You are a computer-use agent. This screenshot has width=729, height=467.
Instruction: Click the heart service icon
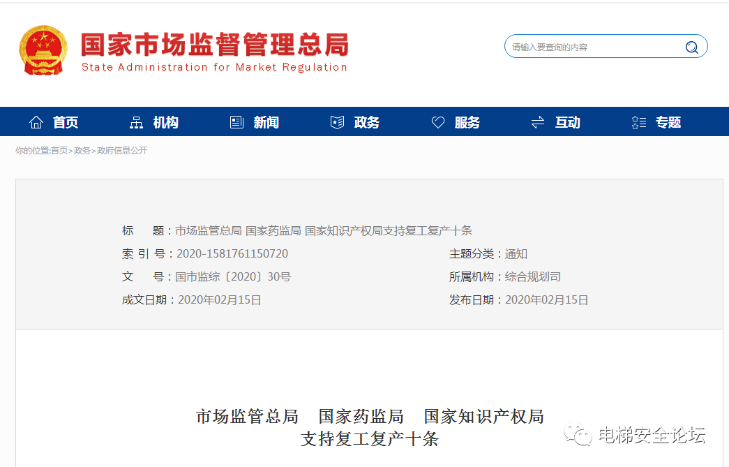click(438, 123)
